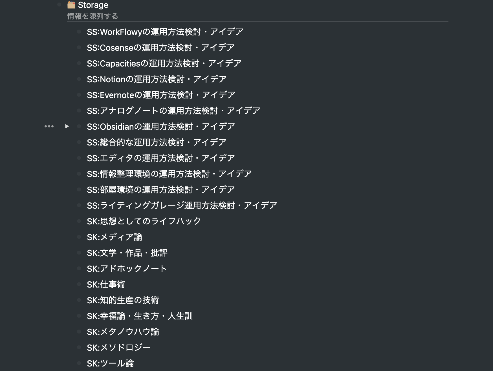Select SK:思想としてのライフハック entry
493x371 pixels.
coord(149,221)
